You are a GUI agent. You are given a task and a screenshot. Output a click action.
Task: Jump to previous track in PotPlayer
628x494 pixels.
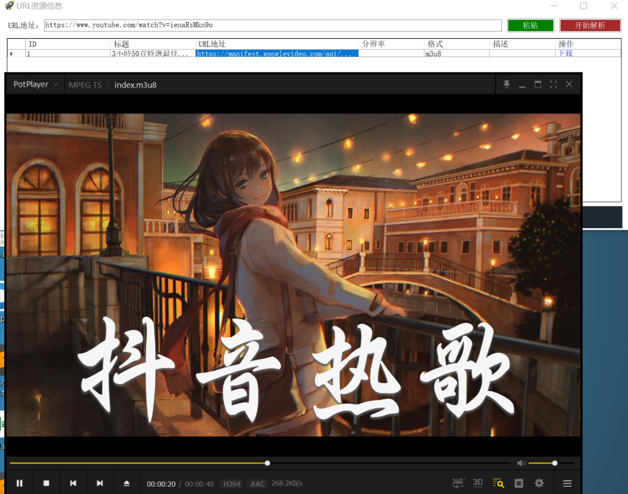73,483
